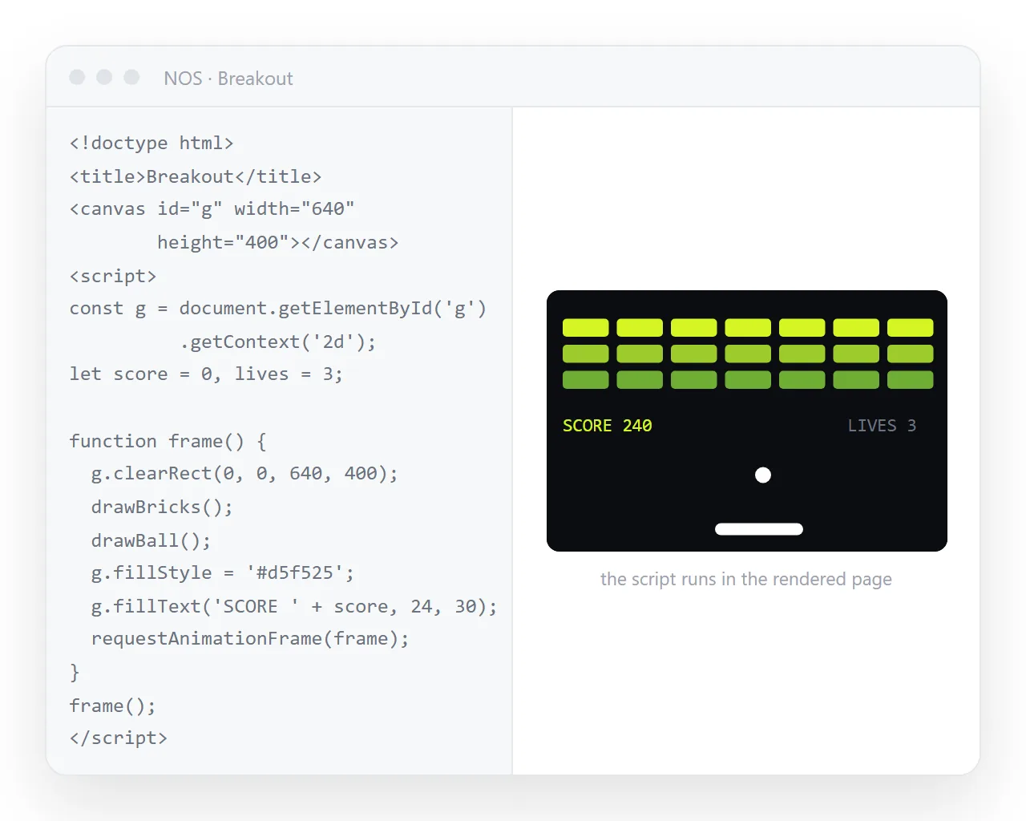Image resolution: width=1026 pixels, height=821 pixels.
Task: Click the LIVES 3 text in the game
Action: [x=882, y=426]
